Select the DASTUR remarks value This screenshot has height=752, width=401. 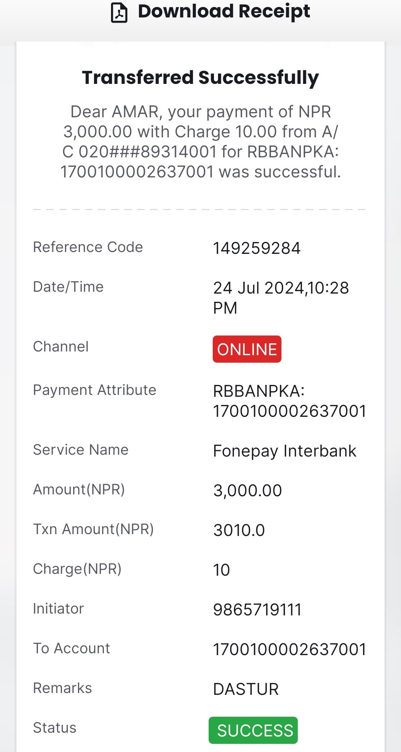pos(246,689)
